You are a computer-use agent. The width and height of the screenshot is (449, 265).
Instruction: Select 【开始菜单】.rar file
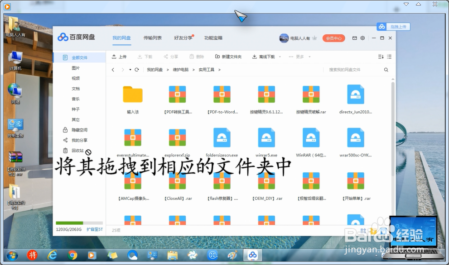point(356,181)
